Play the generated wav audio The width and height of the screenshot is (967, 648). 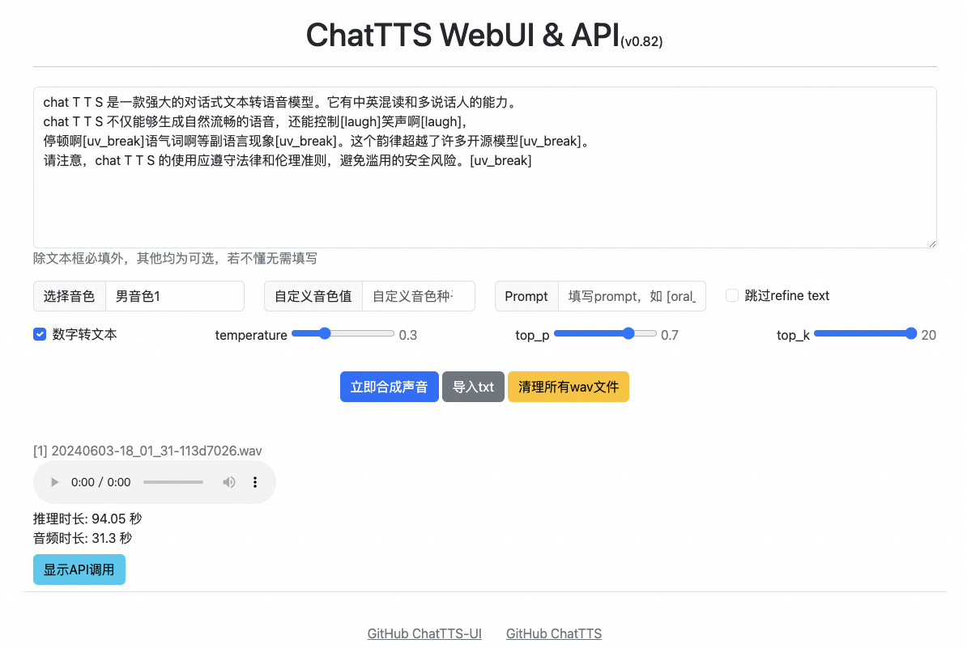point(54,482)
